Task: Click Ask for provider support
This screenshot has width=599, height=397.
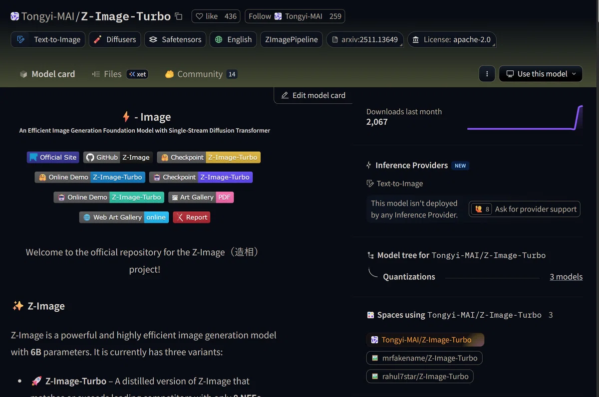Action: click(x=525, y=209)
